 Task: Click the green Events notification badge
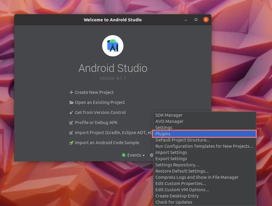click(123, 155)
